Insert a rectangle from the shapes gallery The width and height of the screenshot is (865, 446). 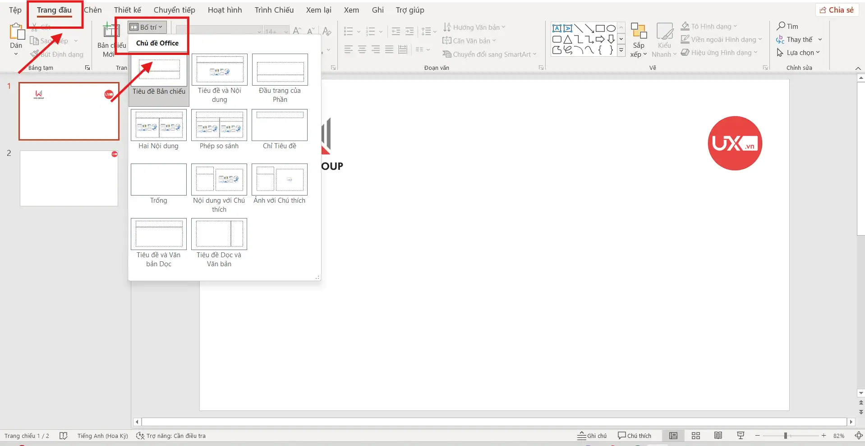point(600,27)
